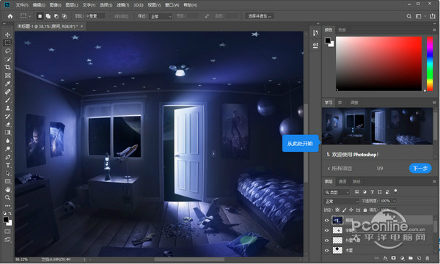This screenshot has width=440, height=264.
Task: Toggle Intersect with Selection mode button
Action: tap(65, 16)
